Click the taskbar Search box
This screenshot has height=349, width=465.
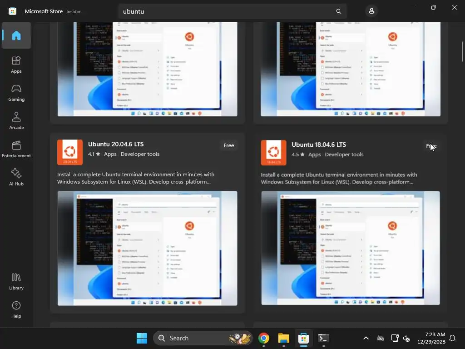[203, 338]
